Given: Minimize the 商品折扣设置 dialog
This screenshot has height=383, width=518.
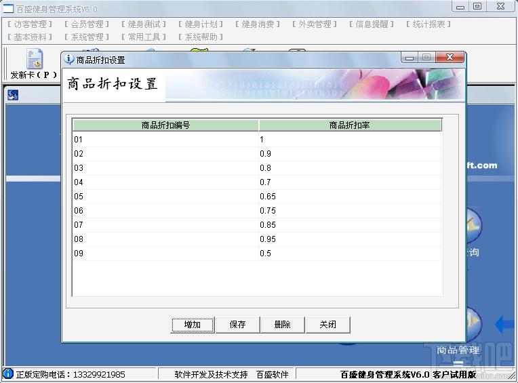Looking at the screenshot, I should 410,58.
